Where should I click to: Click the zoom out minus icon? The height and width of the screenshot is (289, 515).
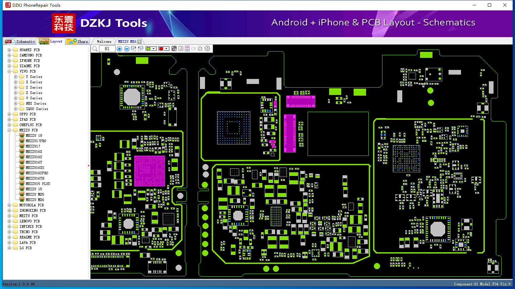click(x=127, y=49)
